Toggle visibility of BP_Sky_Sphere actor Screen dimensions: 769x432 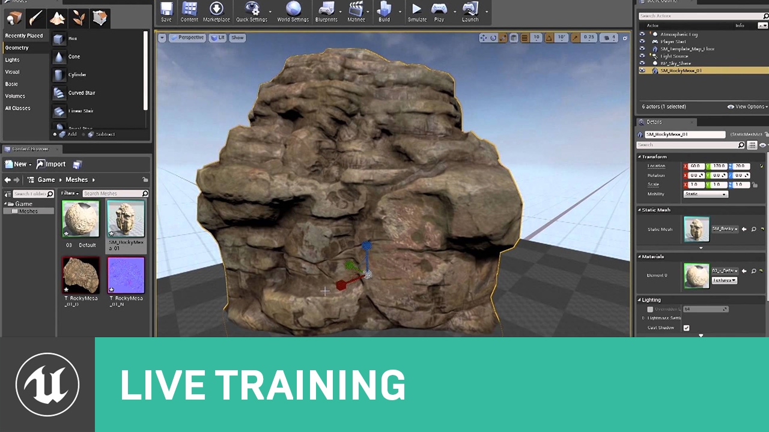pyautogui.click(x=642, y=63)
